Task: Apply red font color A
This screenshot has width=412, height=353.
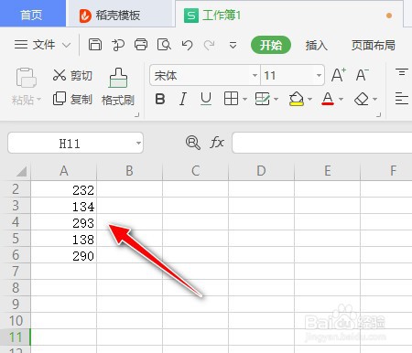Action: tap(328, 99)
